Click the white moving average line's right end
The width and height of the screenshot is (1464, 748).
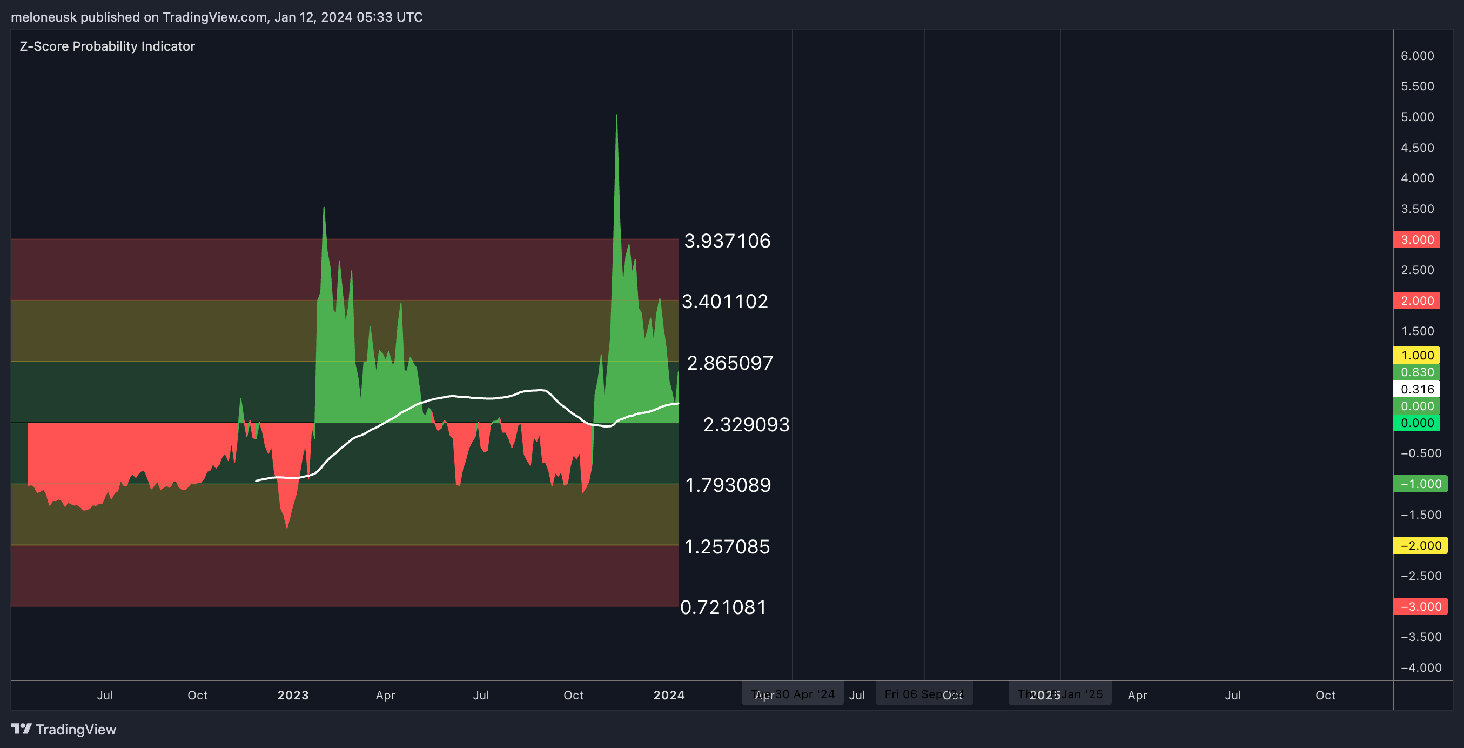(677, 404)
